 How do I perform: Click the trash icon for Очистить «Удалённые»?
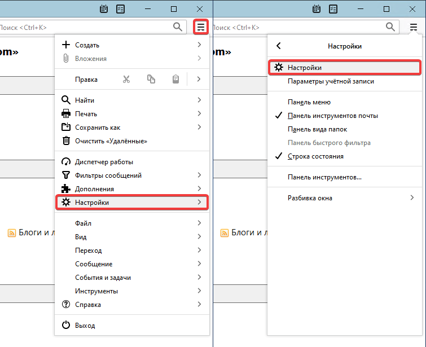(x=66, y=141)
